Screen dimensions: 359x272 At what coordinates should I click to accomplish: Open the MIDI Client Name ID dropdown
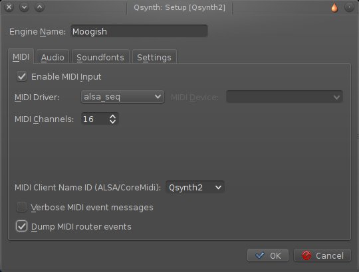tap(195, 187)
